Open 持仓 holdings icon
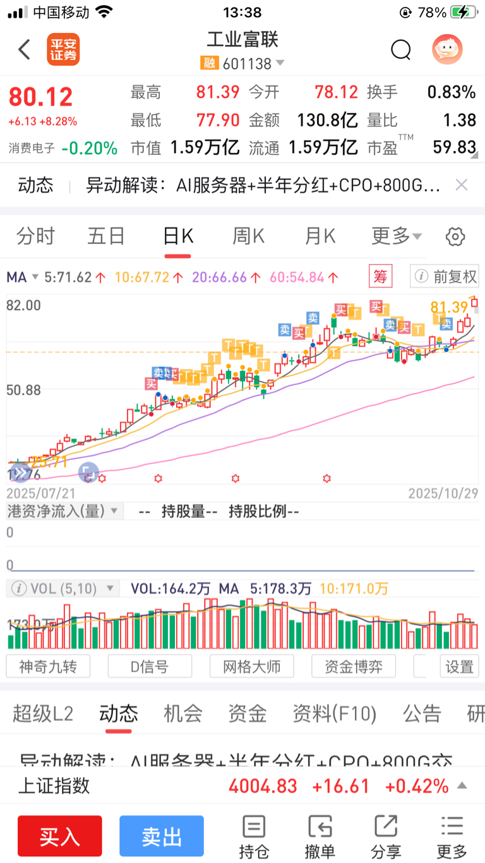485x863 pixels. pos(254,836)
